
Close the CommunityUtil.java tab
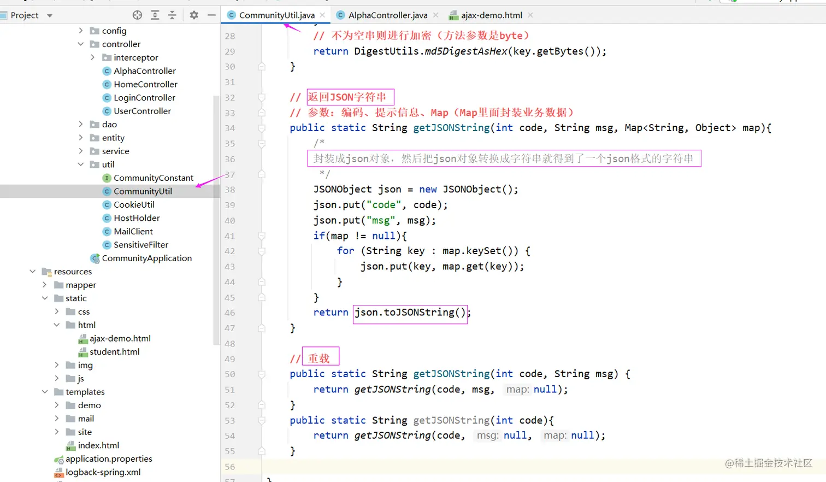[322, 15]
